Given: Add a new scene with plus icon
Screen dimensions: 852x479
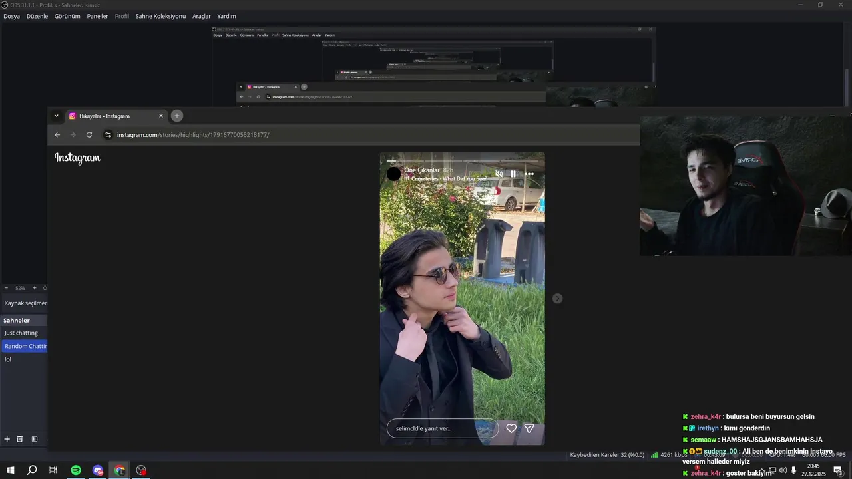Looking at the screenshot, I should click(x=7, y=439).
